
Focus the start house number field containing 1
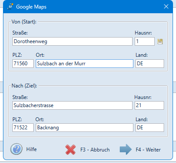(144, 41)
